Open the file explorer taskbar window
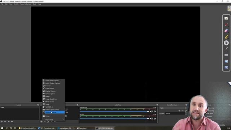231x130 pixels. pyautogui.click(x=27, y=128)
